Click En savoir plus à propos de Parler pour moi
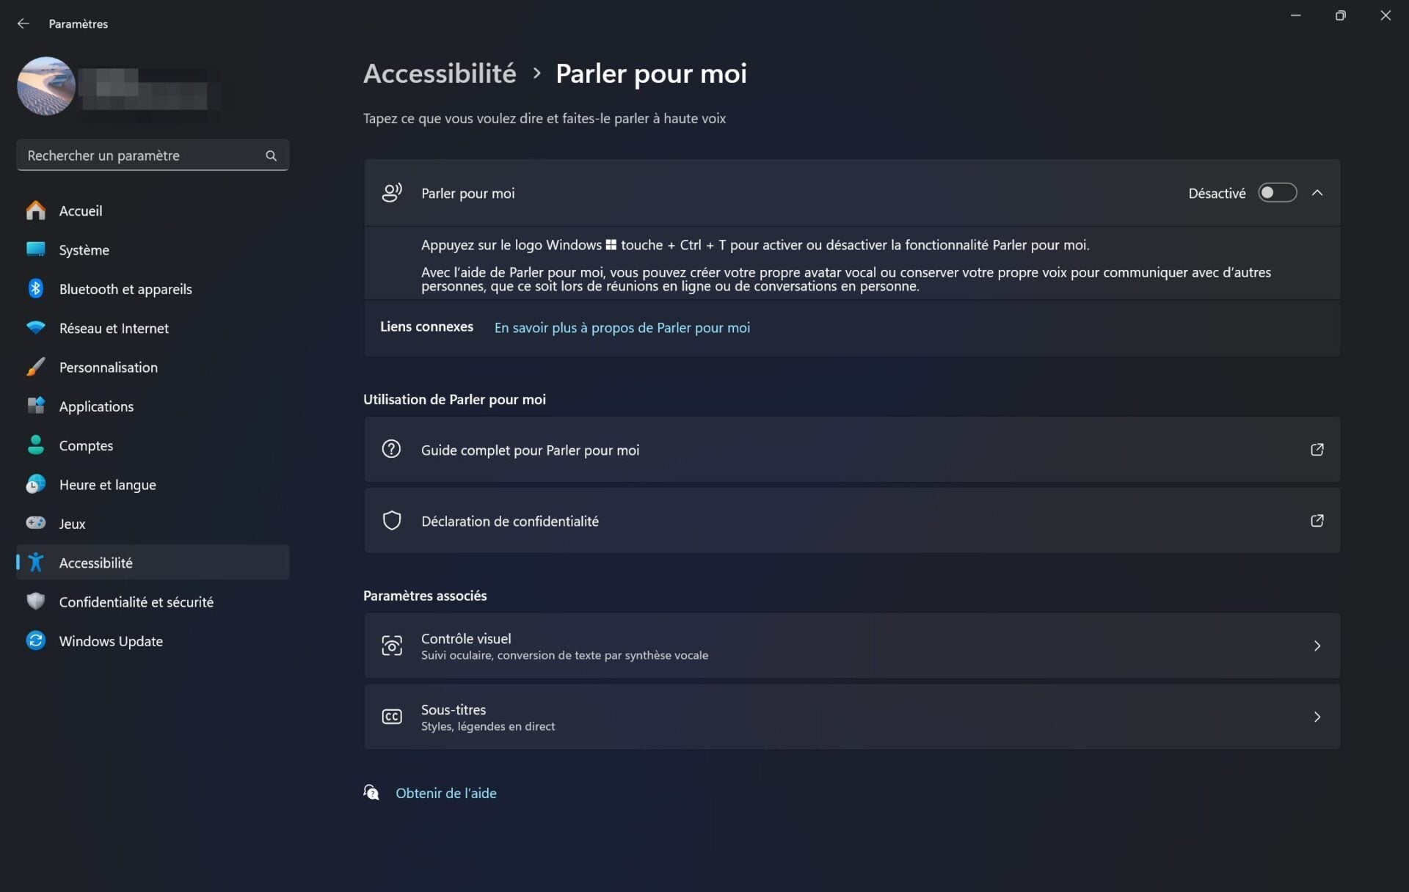 [622, 328]
